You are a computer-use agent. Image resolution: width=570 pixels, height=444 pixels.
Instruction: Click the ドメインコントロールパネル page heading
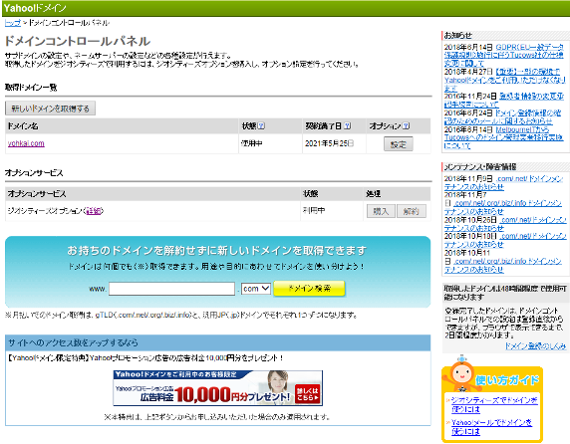tap(78, 41)
